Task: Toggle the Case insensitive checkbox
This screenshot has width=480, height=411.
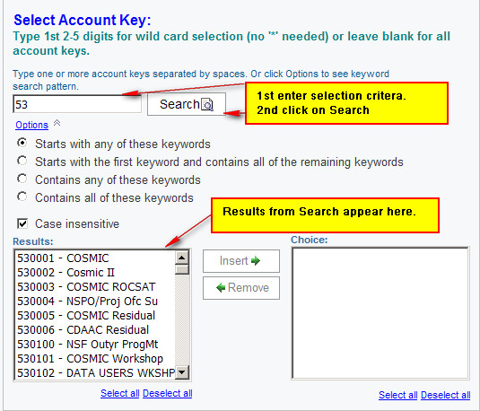Action: pos(22,223)
